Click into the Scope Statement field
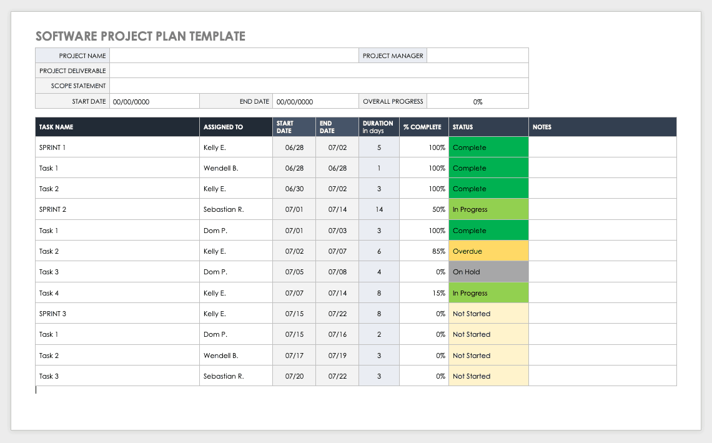This screenshot has width=712, height=443. [319, 86]
